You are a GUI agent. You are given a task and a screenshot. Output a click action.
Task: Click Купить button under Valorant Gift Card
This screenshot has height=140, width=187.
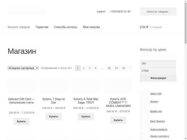[22, 121]
